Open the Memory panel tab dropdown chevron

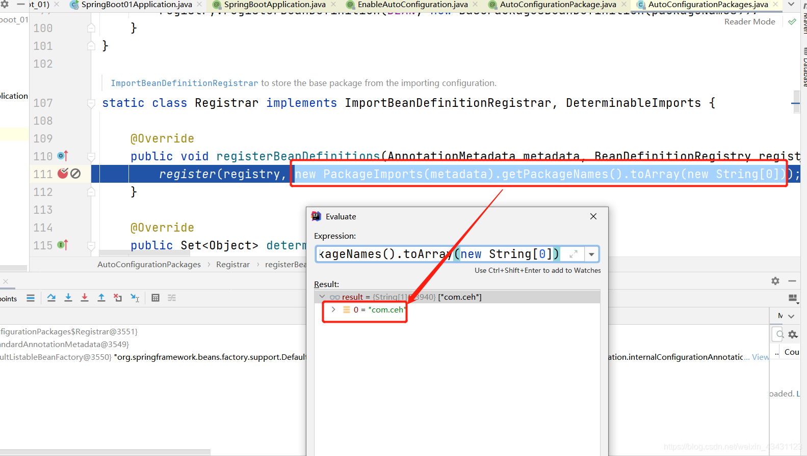pyautogui.click(x=791, y=316)
